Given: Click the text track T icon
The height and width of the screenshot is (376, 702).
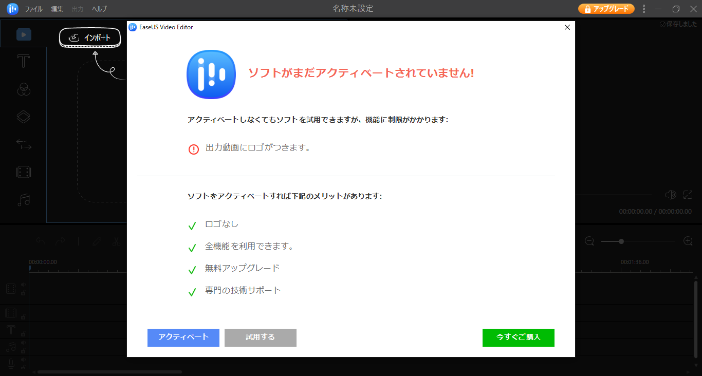Looking at the screenshot, I should tap(11, 330).
